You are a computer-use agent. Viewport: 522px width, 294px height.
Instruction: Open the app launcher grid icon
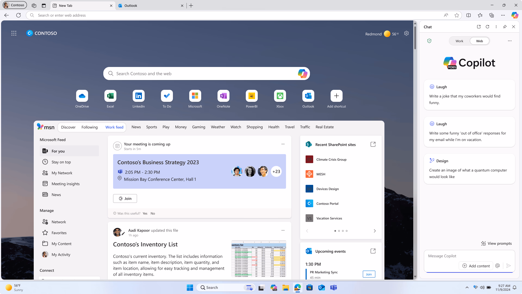pos(14,33)
